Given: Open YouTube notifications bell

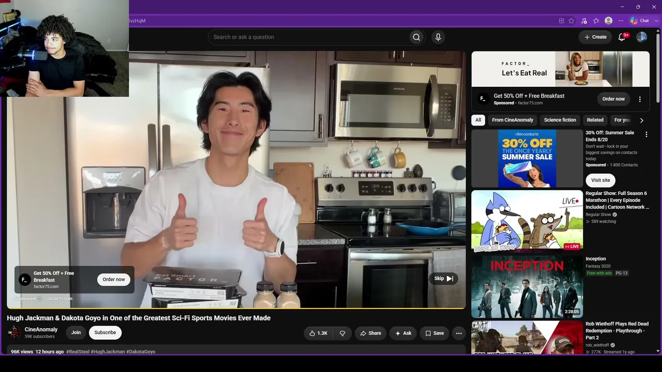Looking at the screenshot, I should click(622, 37).
